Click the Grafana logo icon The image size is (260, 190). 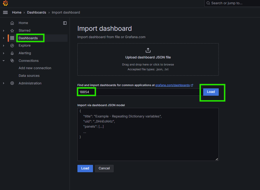(5, 3)
